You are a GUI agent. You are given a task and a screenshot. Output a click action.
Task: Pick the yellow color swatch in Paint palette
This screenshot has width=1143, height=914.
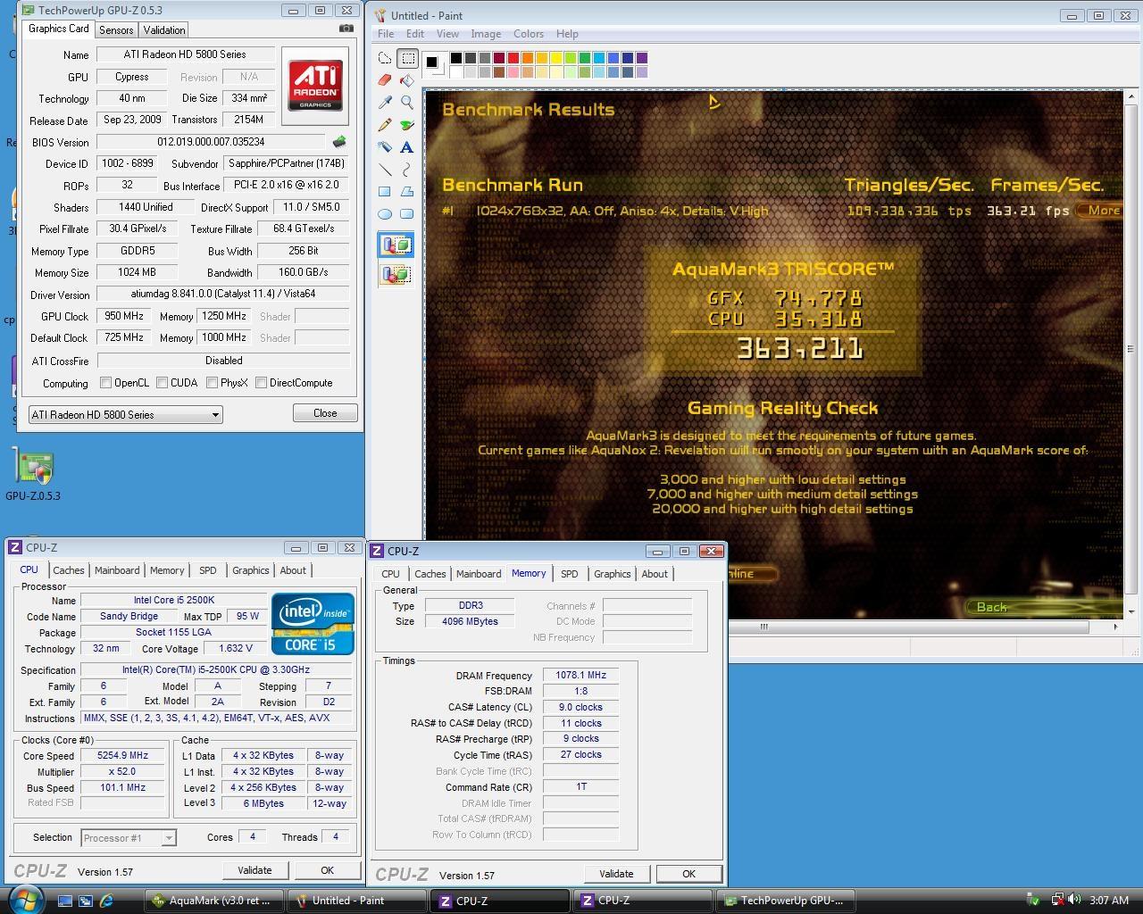tap(556, 58)
